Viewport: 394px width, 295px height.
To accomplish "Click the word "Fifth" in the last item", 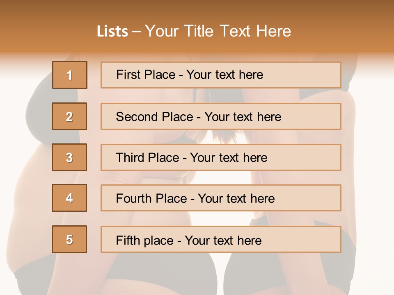I will tap(128, 240).
